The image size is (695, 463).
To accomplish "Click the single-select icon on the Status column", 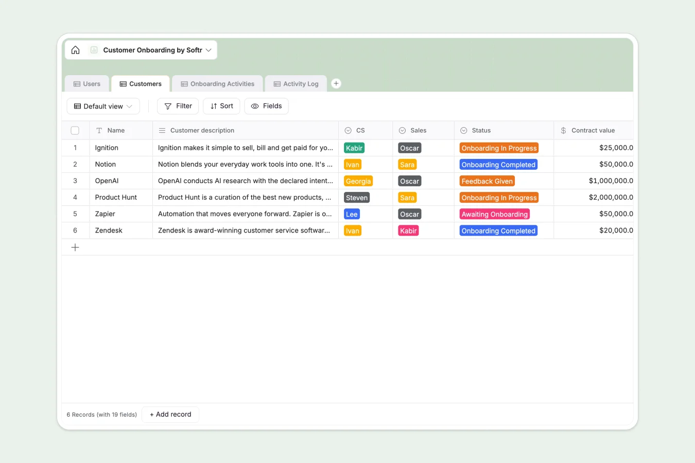I will click(463, 130).
